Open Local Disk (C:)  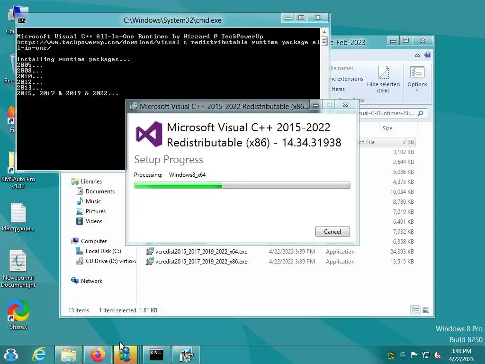(x=103, y=251)
